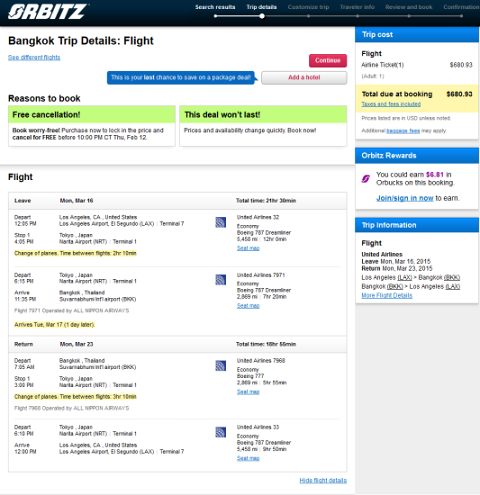
Task: Click the Trip details progress marker dot
Action: coord(262,16)
